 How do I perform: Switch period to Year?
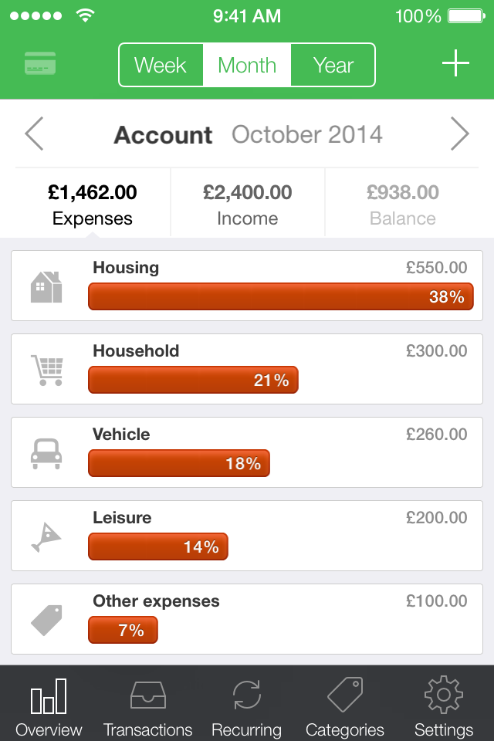333,65
